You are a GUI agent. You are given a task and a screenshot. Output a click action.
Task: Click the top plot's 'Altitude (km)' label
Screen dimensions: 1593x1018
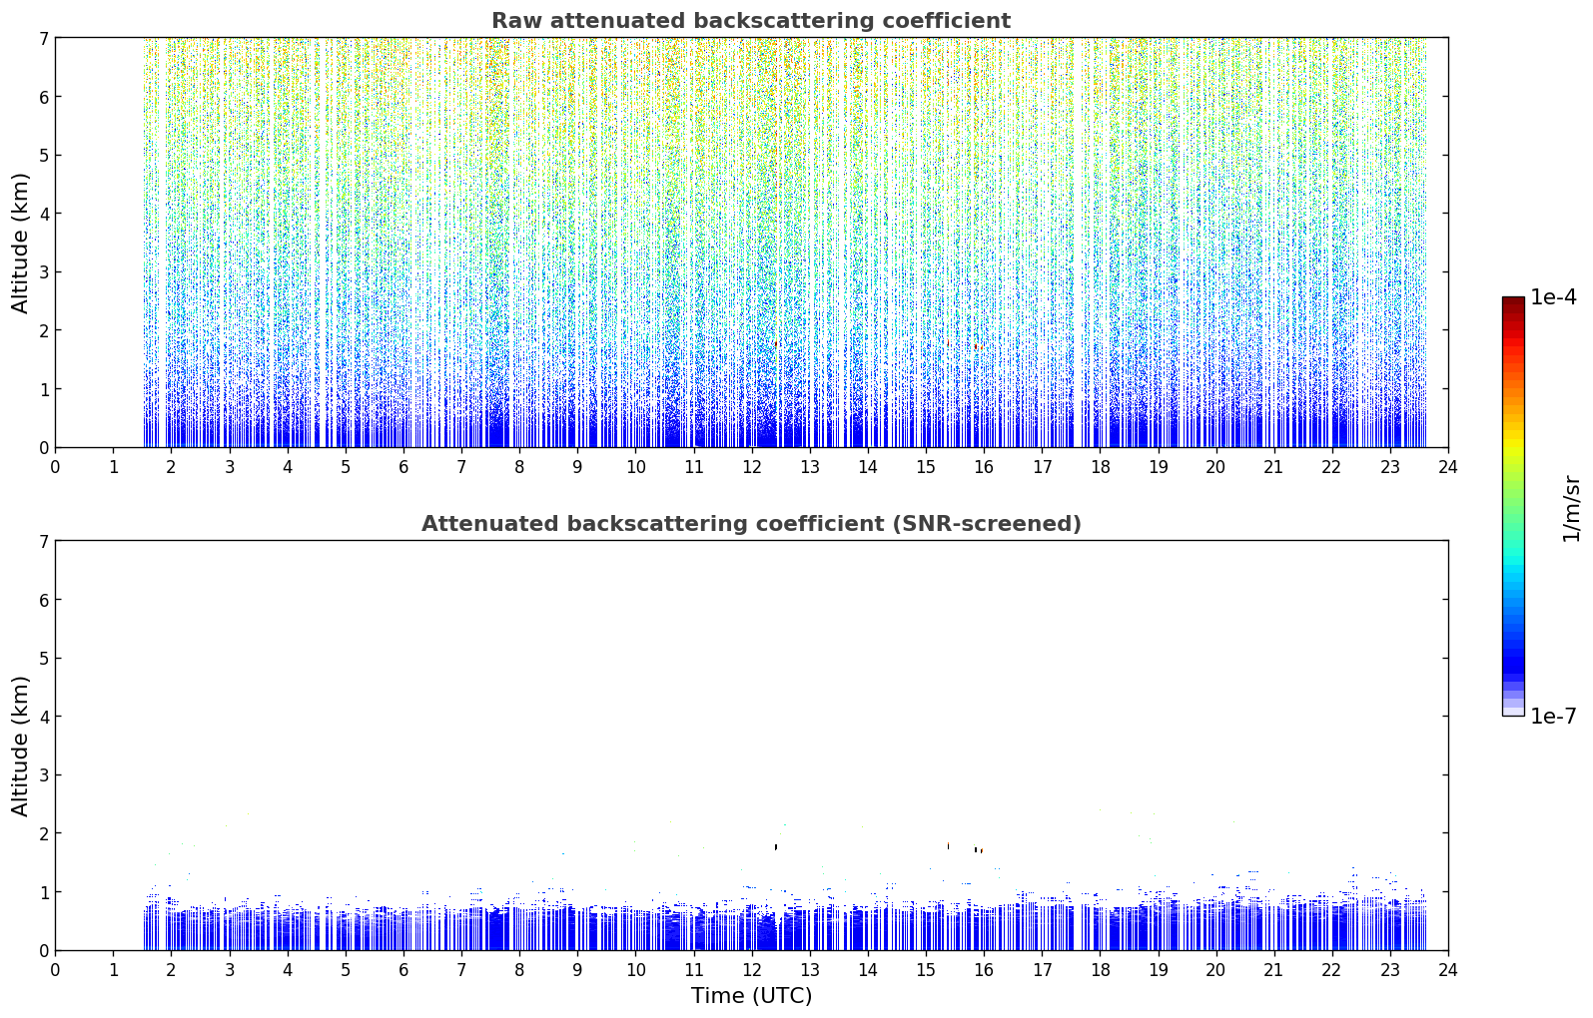tap(21, 243)
